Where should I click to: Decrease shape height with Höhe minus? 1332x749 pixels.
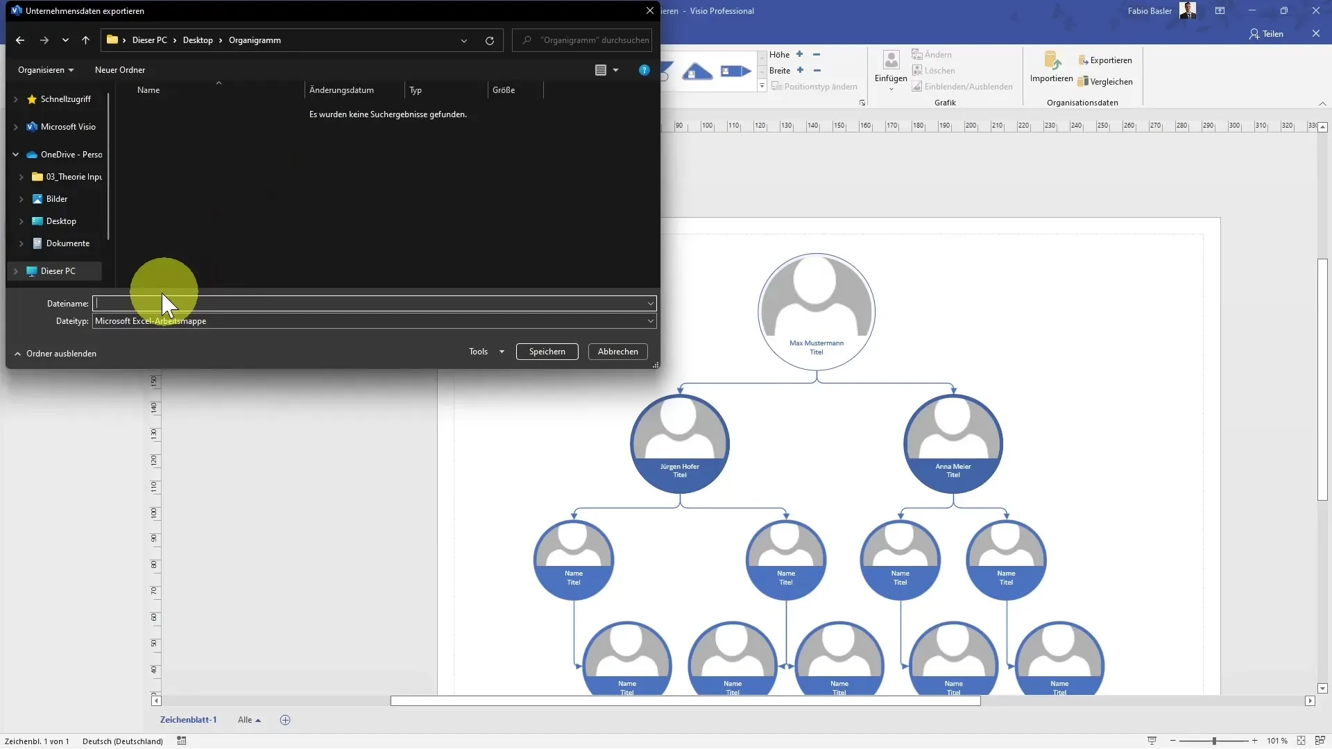click(817, 54)
